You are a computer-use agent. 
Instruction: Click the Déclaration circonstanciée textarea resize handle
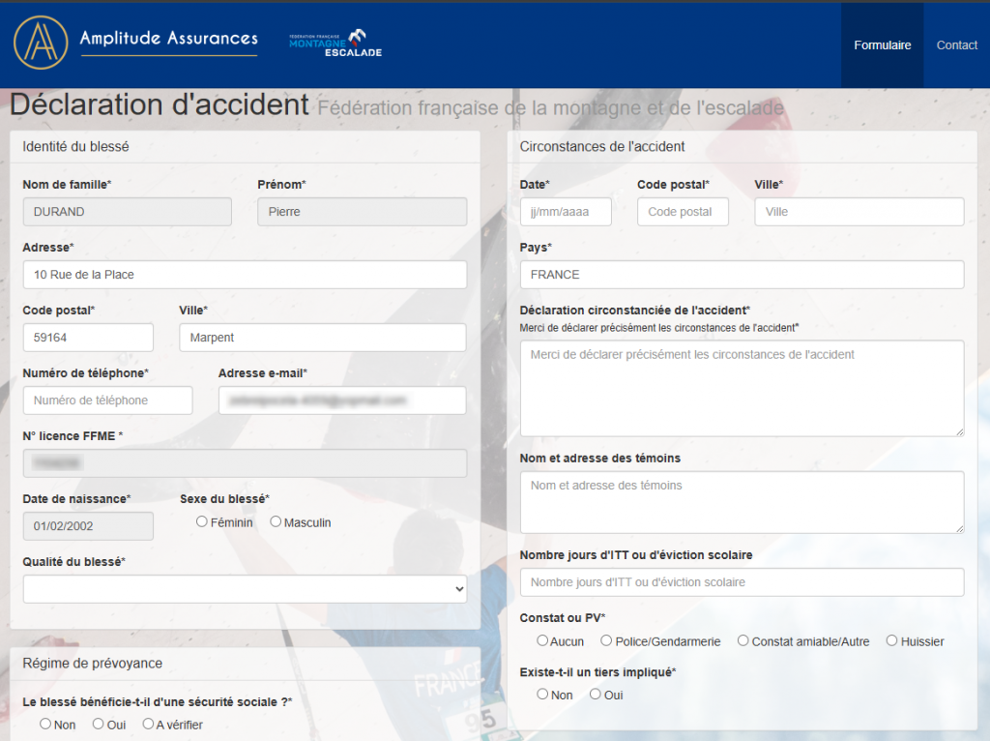click(959, 431)
